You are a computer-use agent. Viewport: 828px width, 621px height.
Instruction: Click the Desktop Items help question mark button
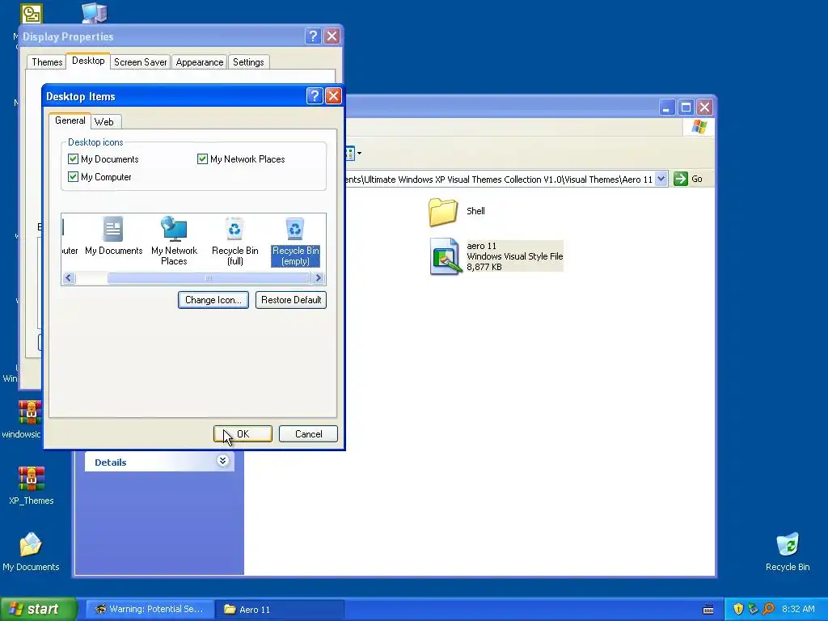coord(315,96)
